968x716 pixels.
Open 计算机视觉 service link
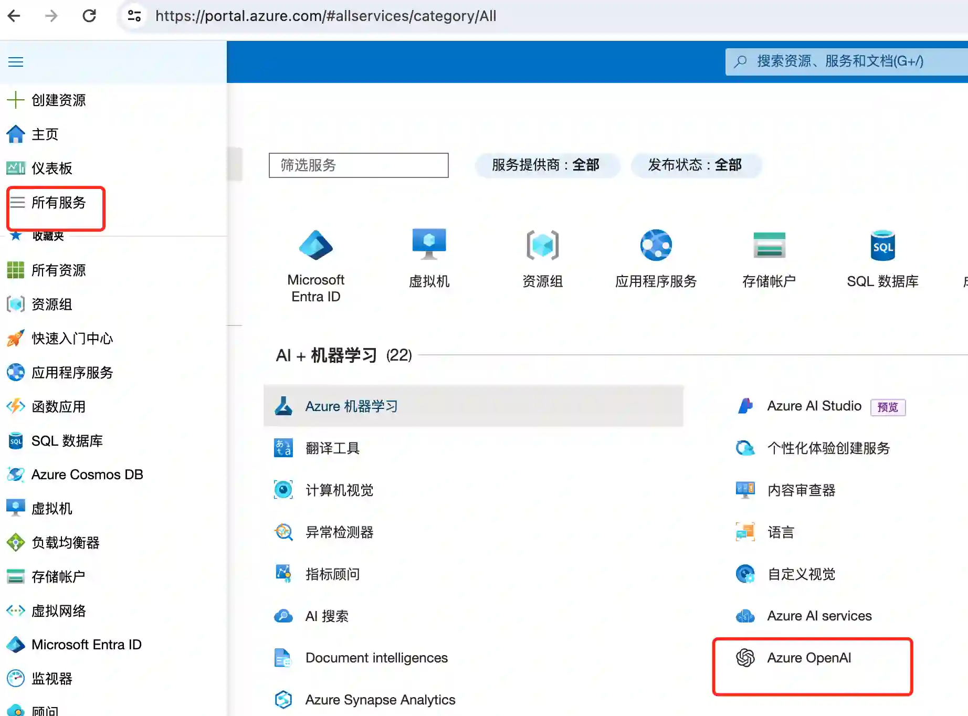click(x=339, y=490)
